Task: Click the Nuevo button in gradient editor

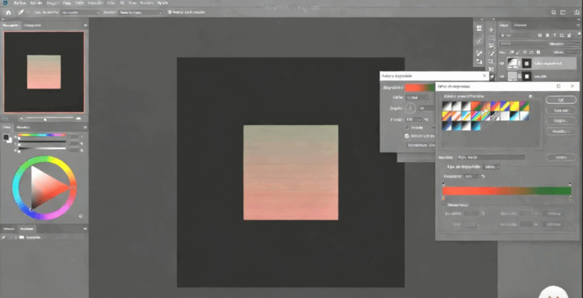Action: [561, 157]
